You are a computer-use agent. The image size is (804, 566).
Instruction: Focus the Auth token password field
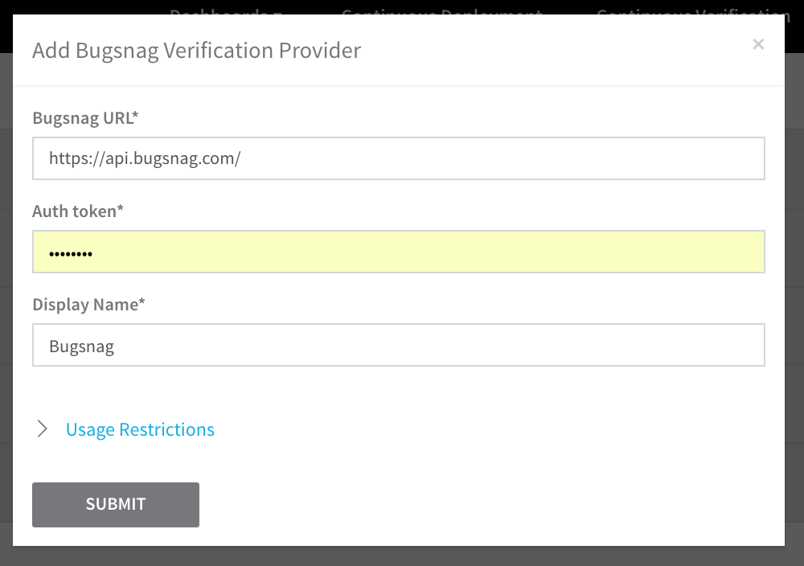click(399, 252)
